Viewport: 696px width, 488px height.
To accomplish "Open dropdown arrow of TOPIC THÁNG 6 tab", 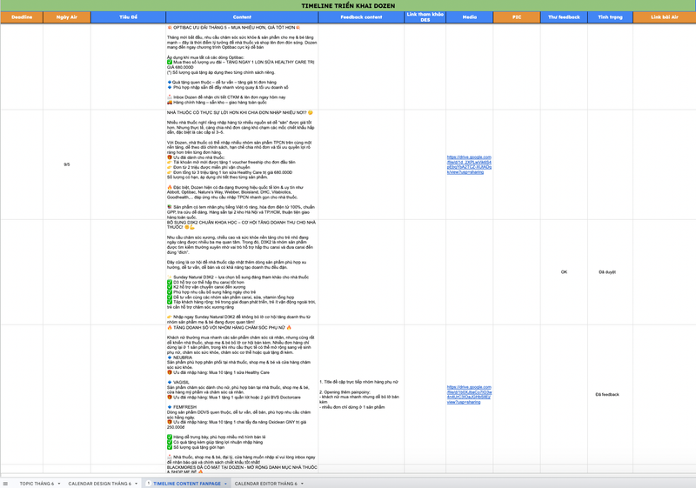I will (x=59, y=484).
